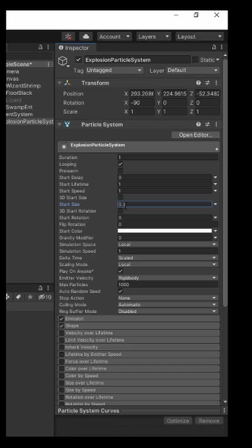The width and height of the screenshot is (252, 448).
Task: Toggle the 3D Start Rotation checkbox
Action: point(120,211)
